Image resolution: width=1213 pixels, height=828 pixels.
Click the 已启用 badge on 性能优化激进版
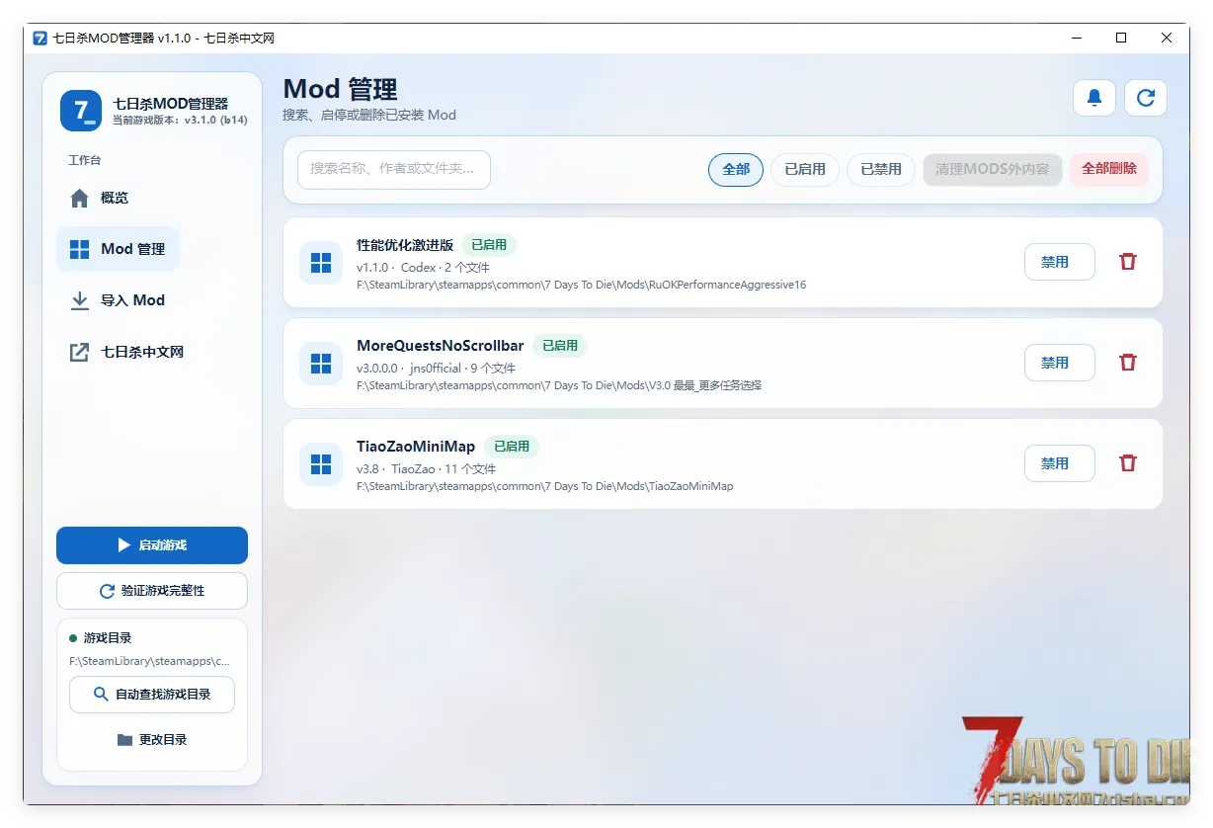pyautogui.click(x=489, y=245)
